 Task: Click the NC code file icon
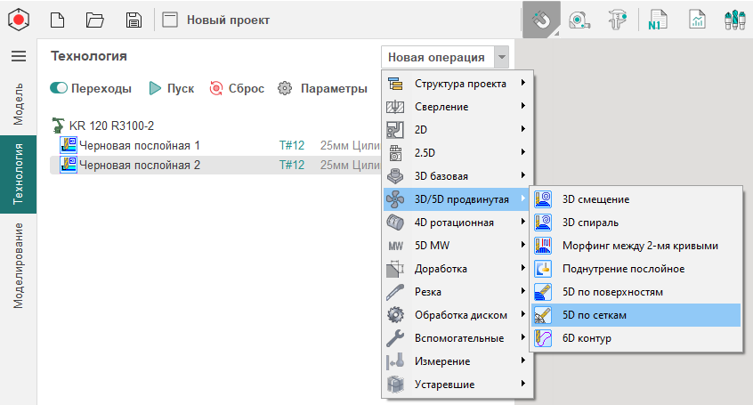660,20
